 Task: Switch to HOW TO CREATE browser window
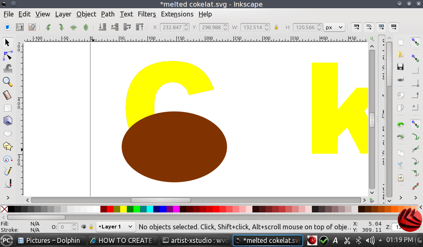pyautogui.click(x=123, y=240)
